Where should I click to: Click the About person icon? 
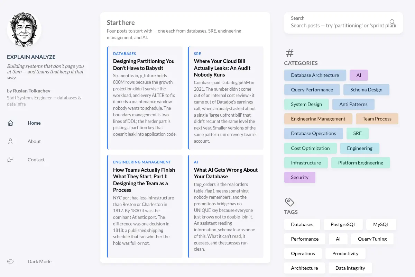[x=10, y=141]
